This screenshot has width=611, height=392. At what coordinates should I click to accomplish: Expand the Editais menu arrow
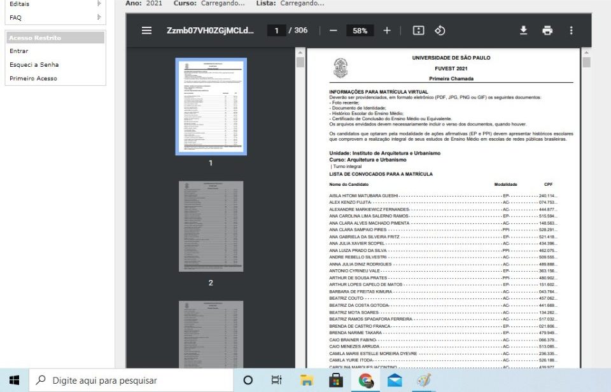coord(99,4)
